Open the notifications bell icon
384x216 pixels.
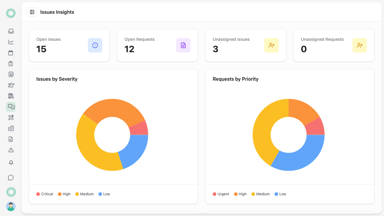pyautogui.click(x=11, y=163)
